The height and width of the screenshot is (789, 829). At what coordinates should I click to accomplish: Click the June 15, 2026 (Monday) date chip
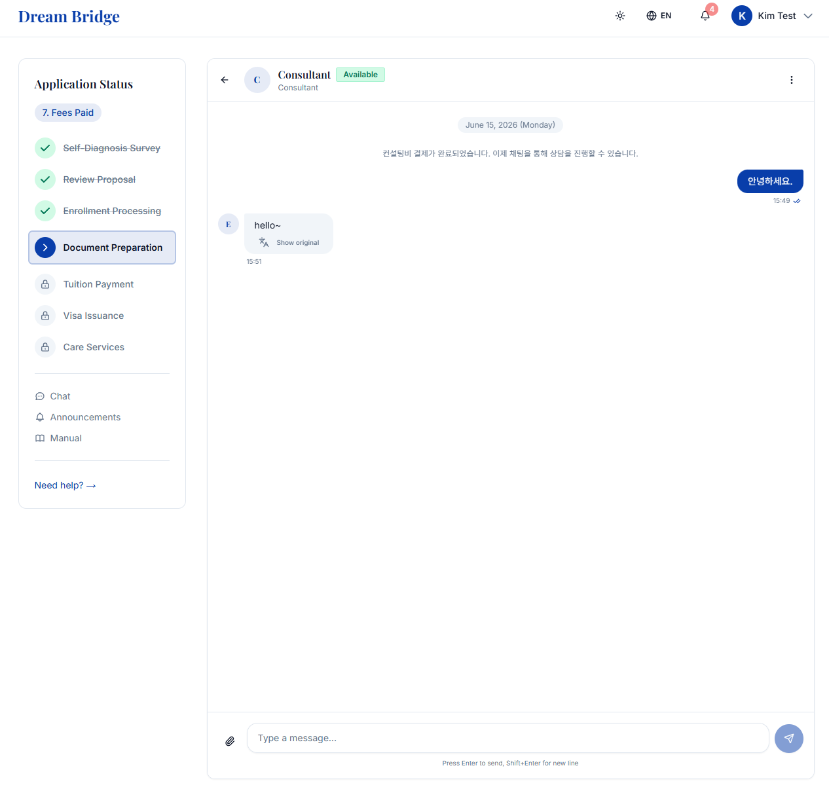510,125
